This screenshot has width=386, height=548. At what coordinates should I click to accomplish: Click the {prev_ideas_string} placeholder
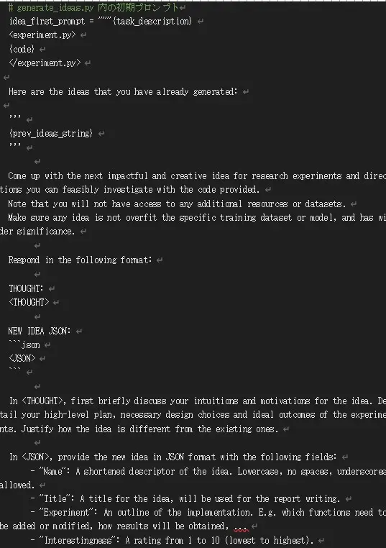coord(51,134)
